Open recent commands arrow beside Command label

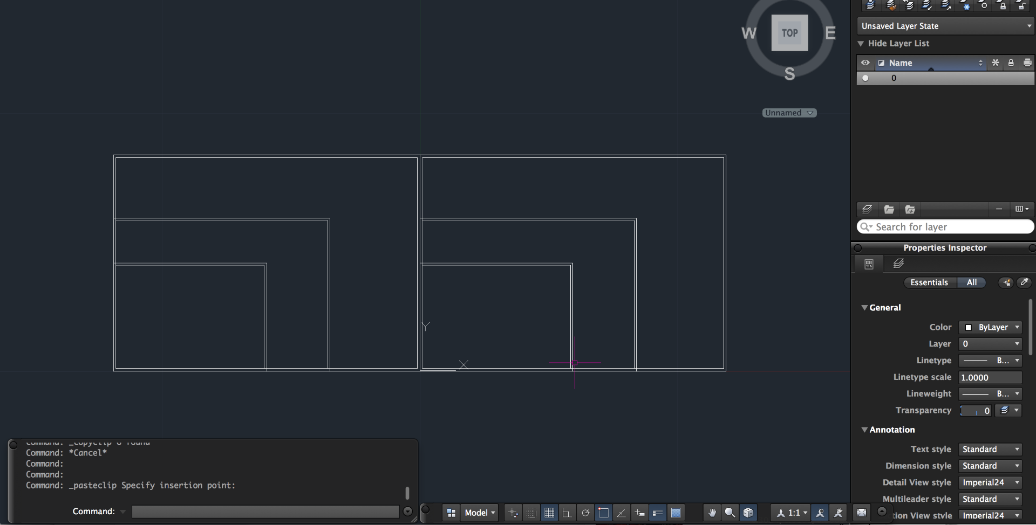pos(123,512)
